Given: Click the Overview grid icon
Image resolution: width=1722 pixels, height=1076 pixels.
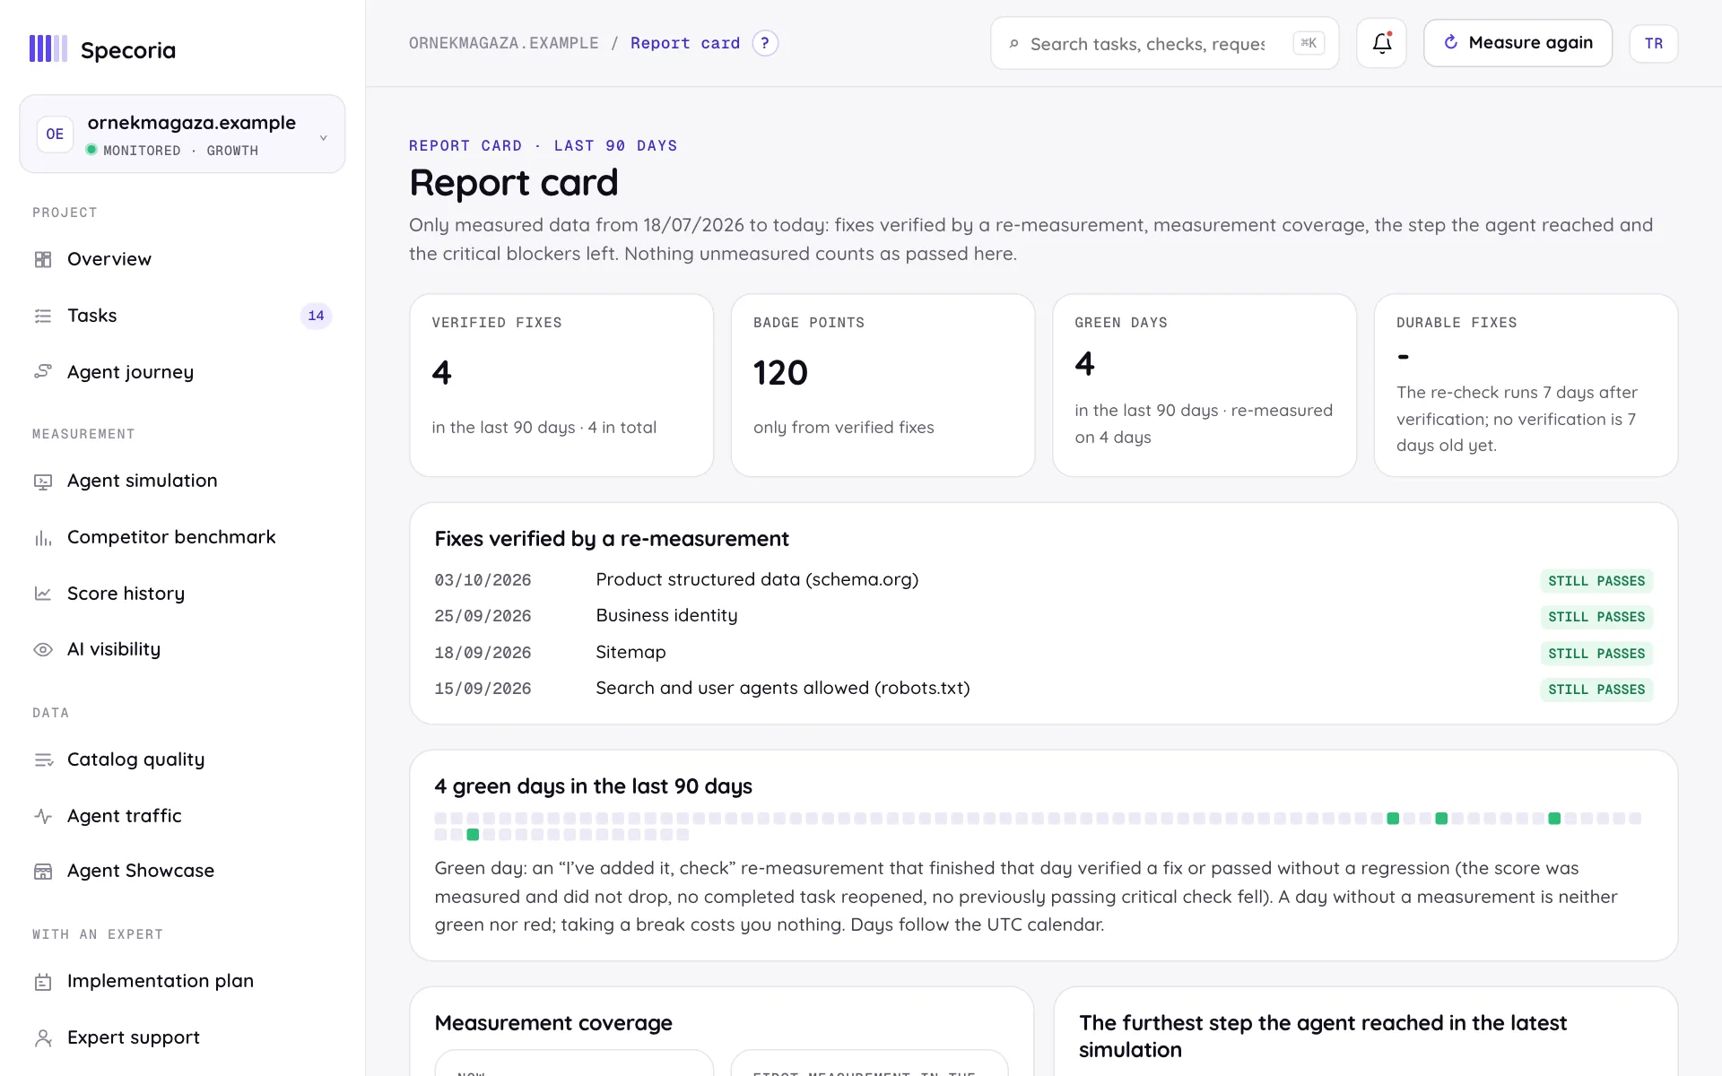Looking at the screenshot, I should click(43, 259).
